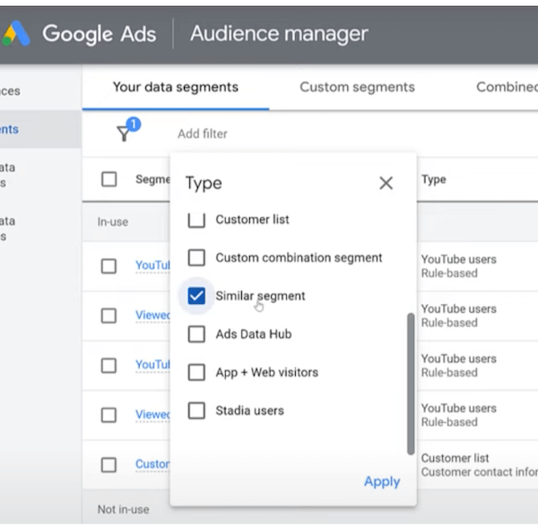Screen dimensions: 538x527
Task: Switch to the Custom segments tab
Action: pyautogui.click(x=357, y=87)
